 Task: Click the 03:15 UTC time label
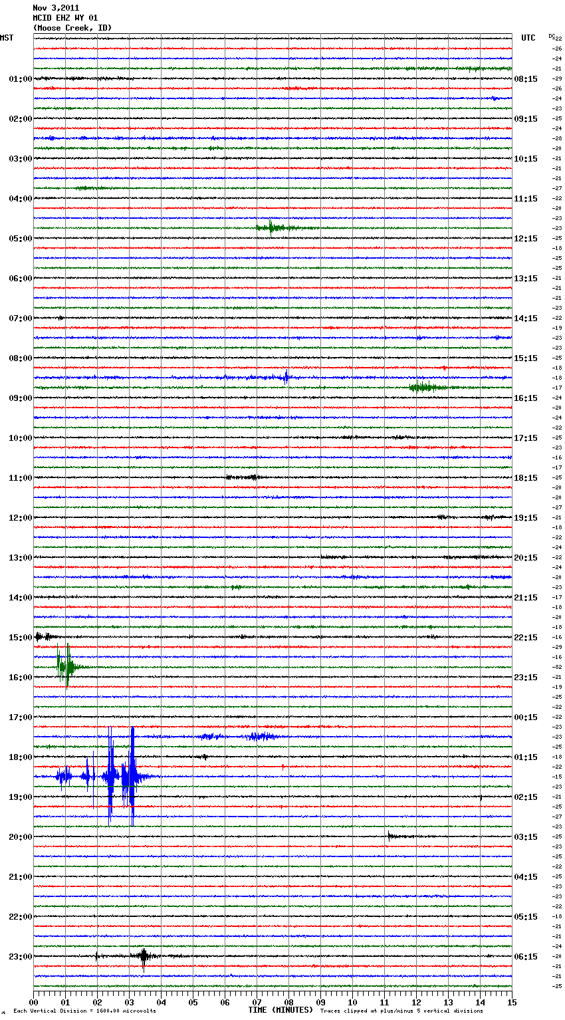coord(526,837)
